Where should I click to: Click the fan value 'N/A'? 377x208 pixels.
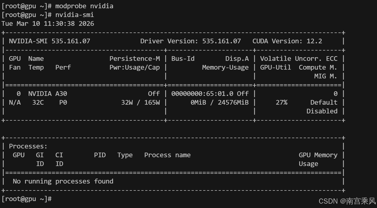coord(15,102)
